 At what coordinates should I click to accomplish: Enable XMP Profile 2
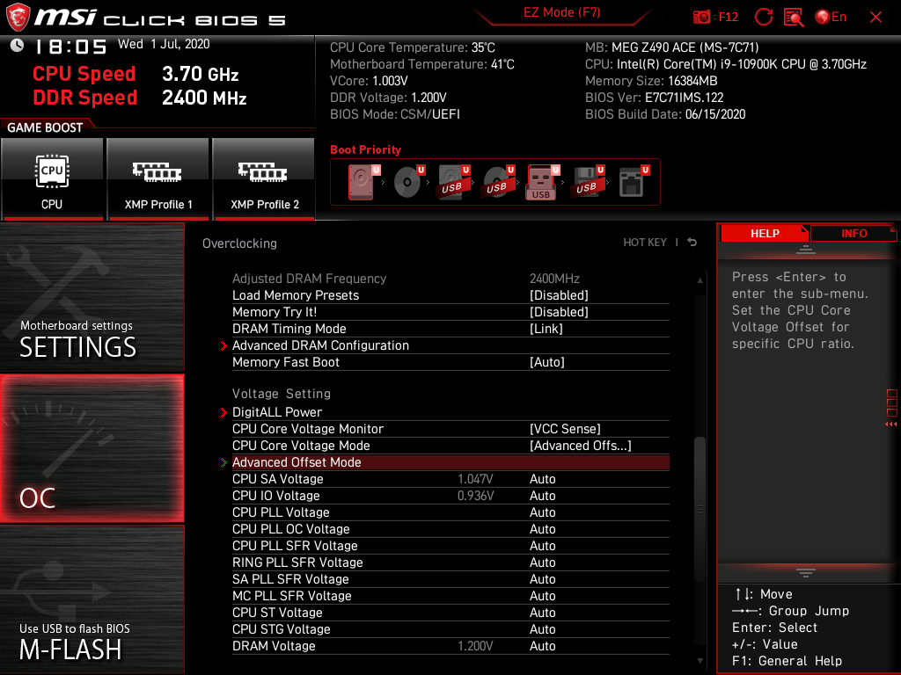tap(263, 178)
